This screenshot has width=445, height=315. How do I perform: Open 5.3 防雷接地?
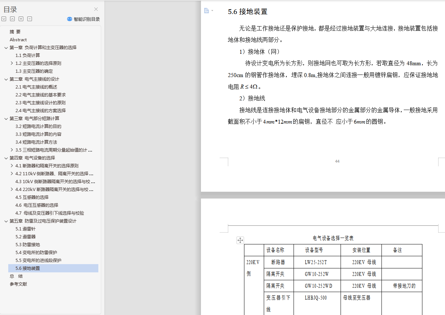[x=28, y=245]
